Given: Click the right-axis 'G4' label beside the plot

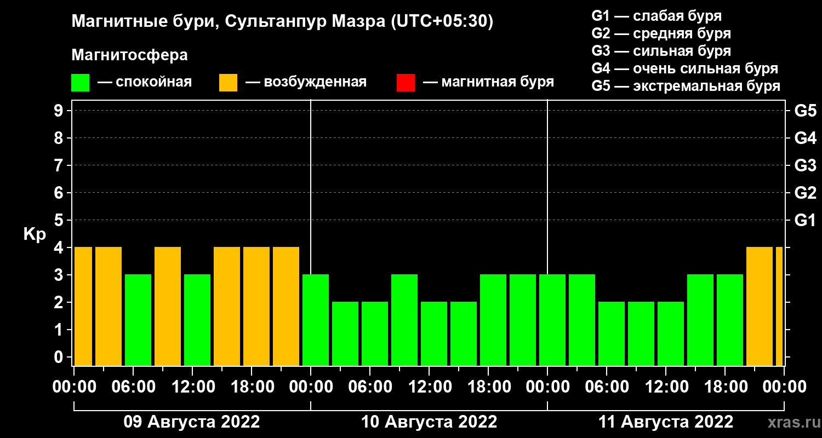Looking at the screenshot, I should point(806,138).
